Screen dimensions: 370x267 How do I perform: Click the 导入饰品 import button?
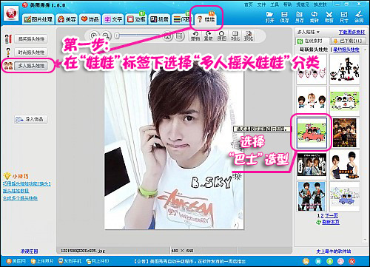(x=31, y=119)
